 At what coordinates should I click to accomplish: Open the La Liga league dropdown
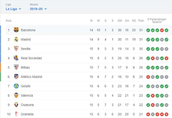13,9
